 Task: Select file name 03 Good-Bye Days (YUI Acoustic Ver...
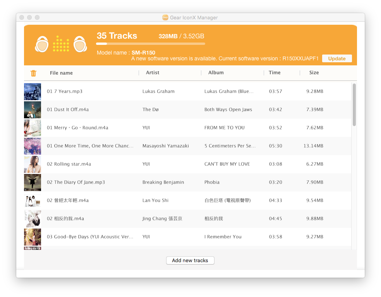90,237
